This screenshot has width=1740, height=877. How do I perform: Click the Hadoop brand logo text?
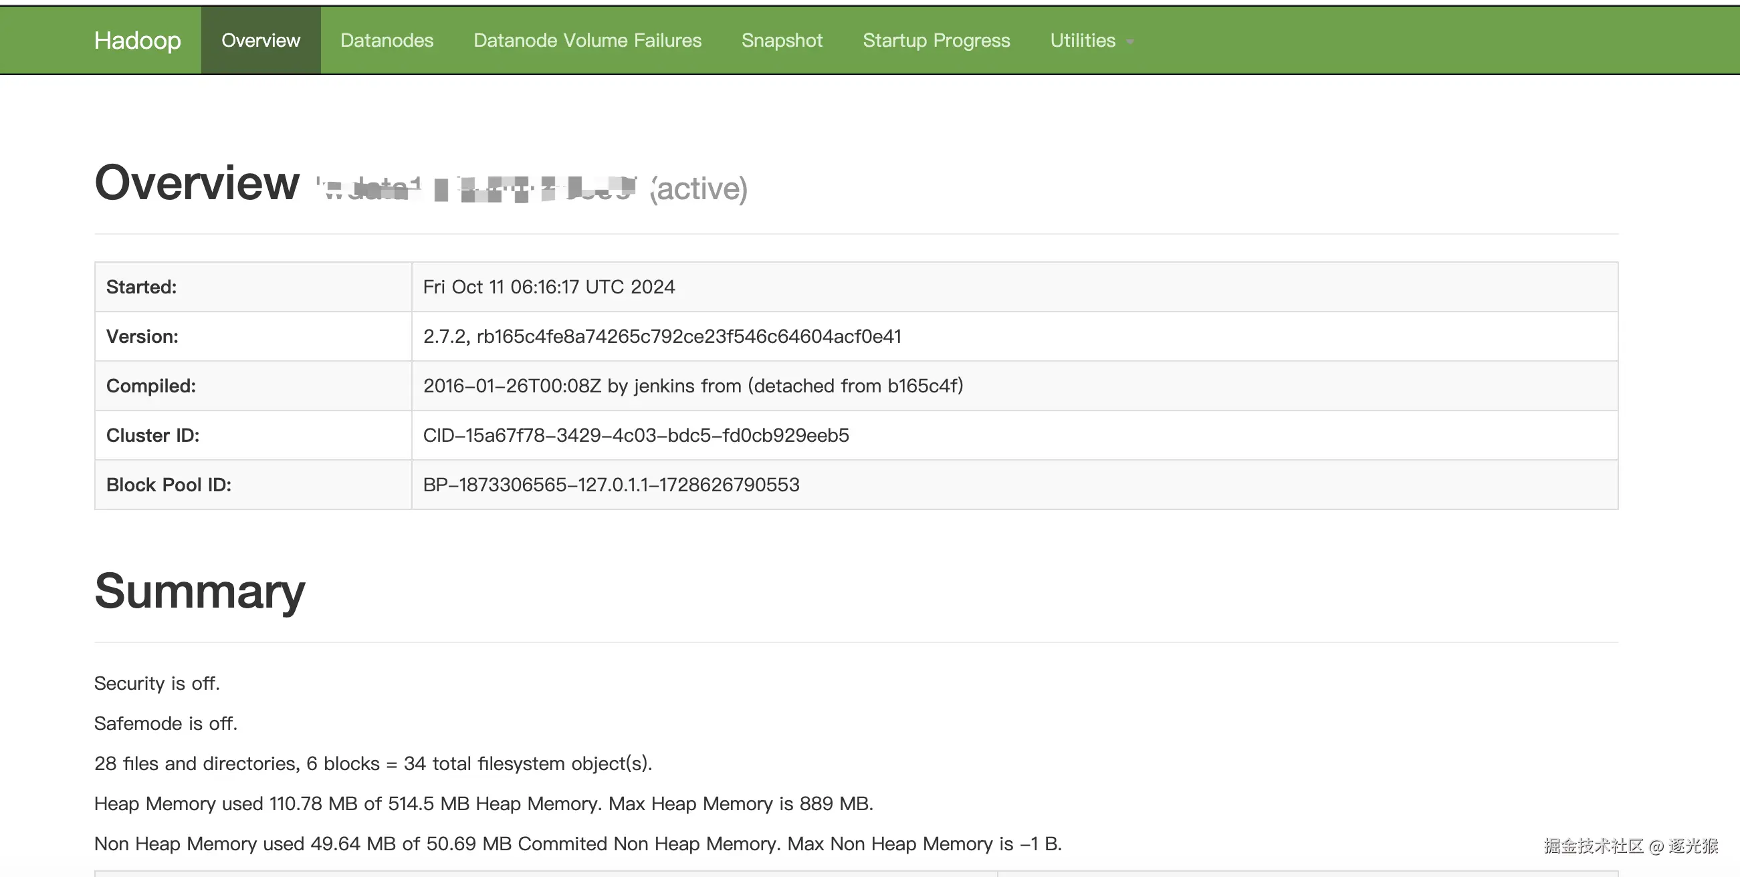pos(137,41)
